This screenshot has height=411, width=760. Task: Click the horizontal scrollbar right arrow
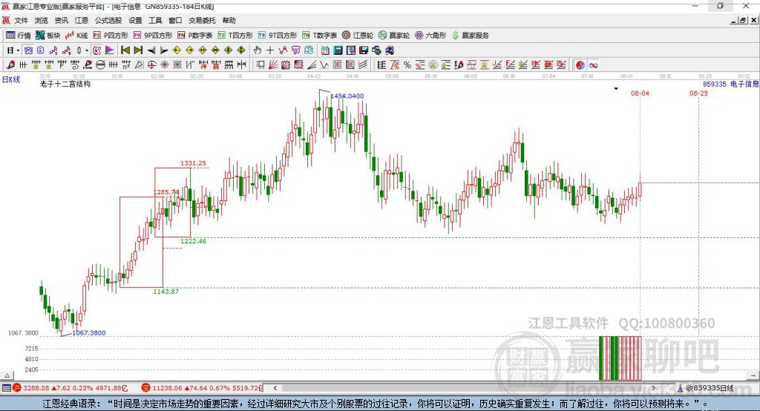[653, 388]
